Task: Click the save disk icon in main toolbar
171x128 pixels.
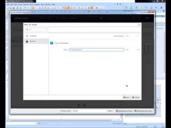Action: pos(14,8)
